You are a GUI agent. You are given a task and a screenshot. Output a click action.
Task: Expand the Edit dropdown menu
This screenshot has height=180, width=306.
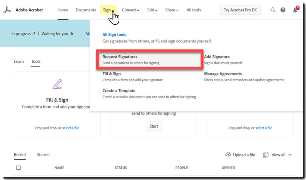coord(152,10)
